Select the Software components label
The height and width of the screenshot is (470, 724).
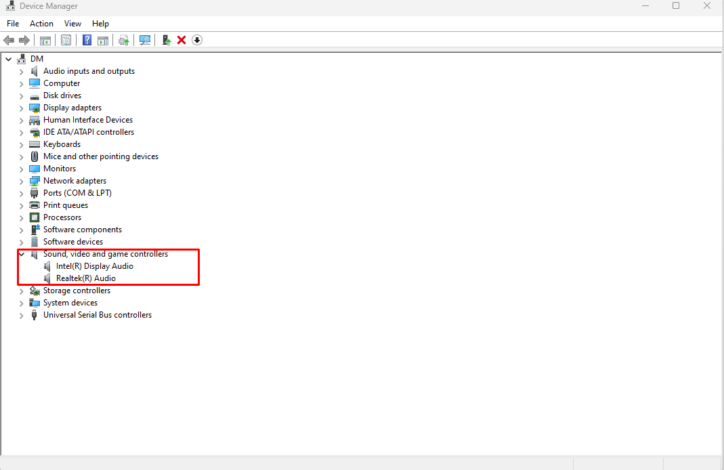[x=83, y=230]
